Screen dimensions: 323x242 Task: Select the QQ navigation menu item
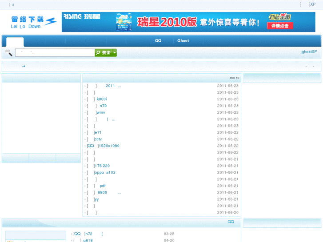click(158, 40)
